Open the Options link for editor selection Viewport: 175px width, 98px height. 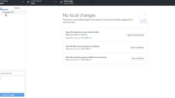84,35
